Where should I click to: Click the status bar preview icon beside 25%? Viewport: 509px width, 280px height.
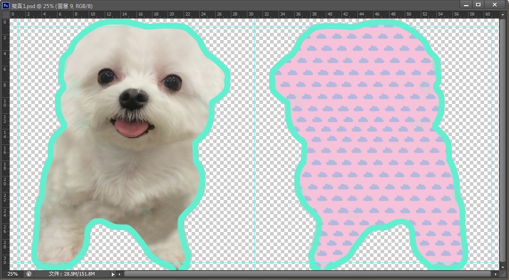[x=29, y=274]
